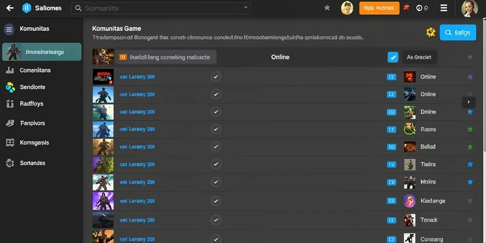Click the gray star in the Tonaik row

[x=470, y=220]
